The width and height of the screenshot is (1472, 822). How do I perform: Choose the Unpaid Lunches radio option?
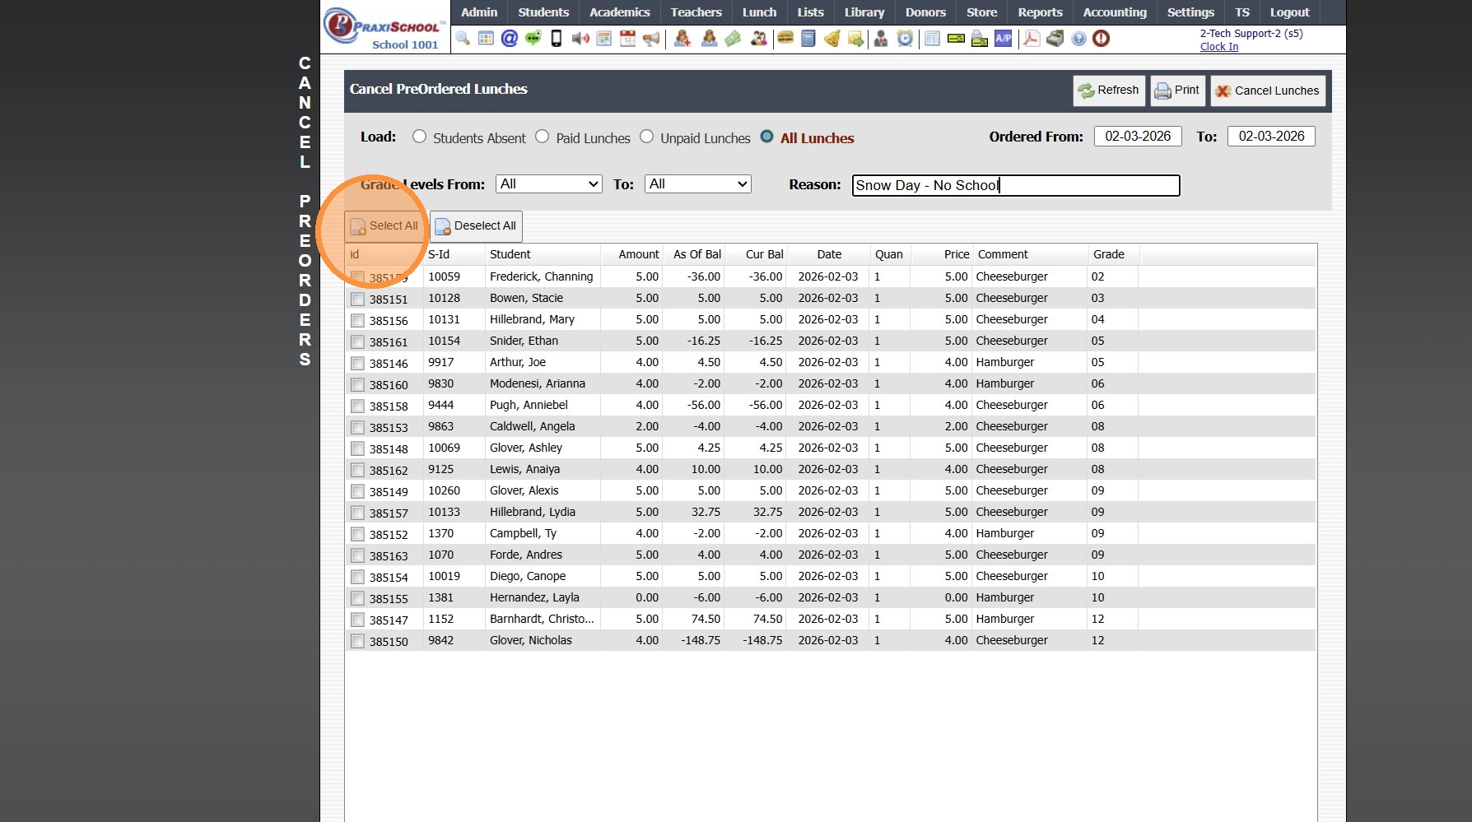pos(647,137)
